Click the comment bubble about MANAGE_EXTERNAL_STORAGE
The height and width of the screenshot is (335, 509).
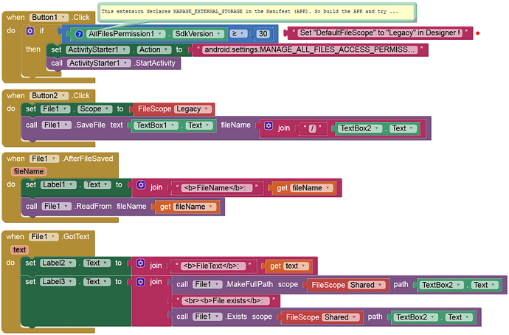pyautogui.click(x=257, y=12)
